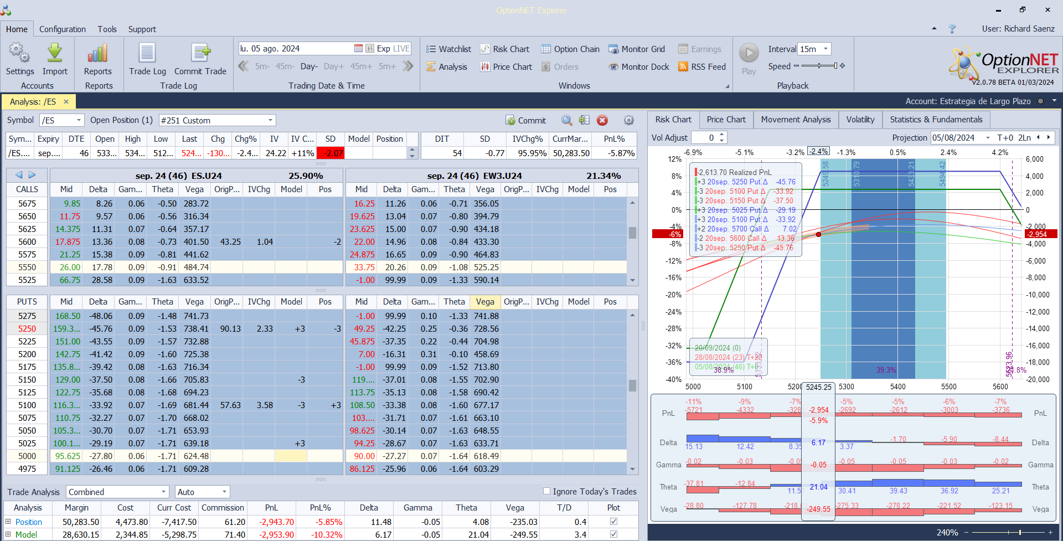
Task: Open the analysis settings gear icon
Action: pos(628,120)
